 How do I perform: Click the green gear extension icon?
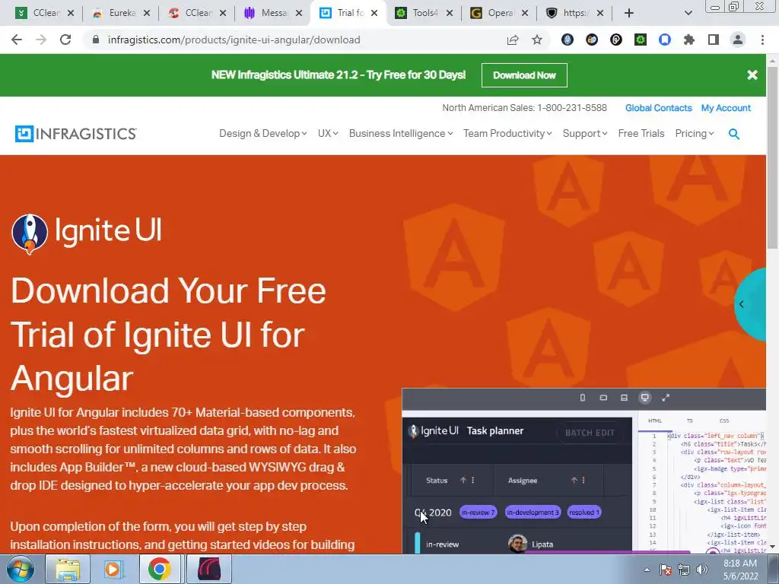(x=641, y=40)
